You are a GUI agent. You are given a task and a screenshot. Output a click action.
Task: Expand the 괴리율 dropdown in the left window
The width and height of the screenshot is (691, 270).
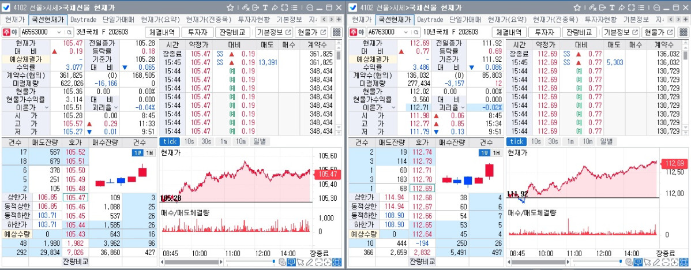click(x=117, y=107)
